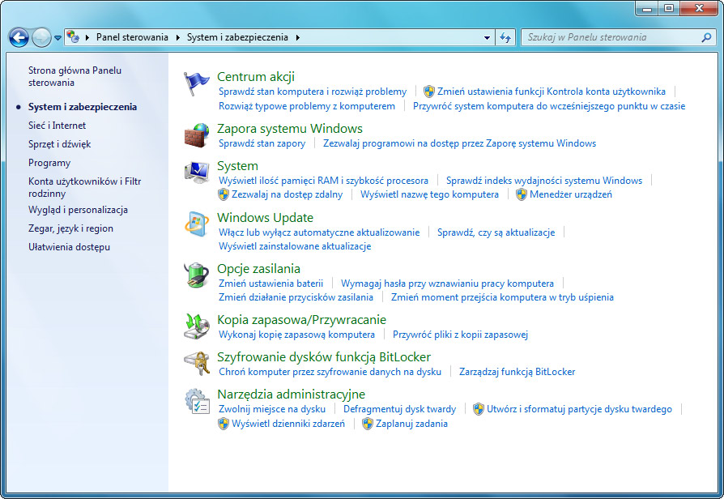Image resolution: width=724 pixels, height=499 pixels.
Task: Click Przywróć pliki z kopii zapasowej
Action: click(460, 335)
